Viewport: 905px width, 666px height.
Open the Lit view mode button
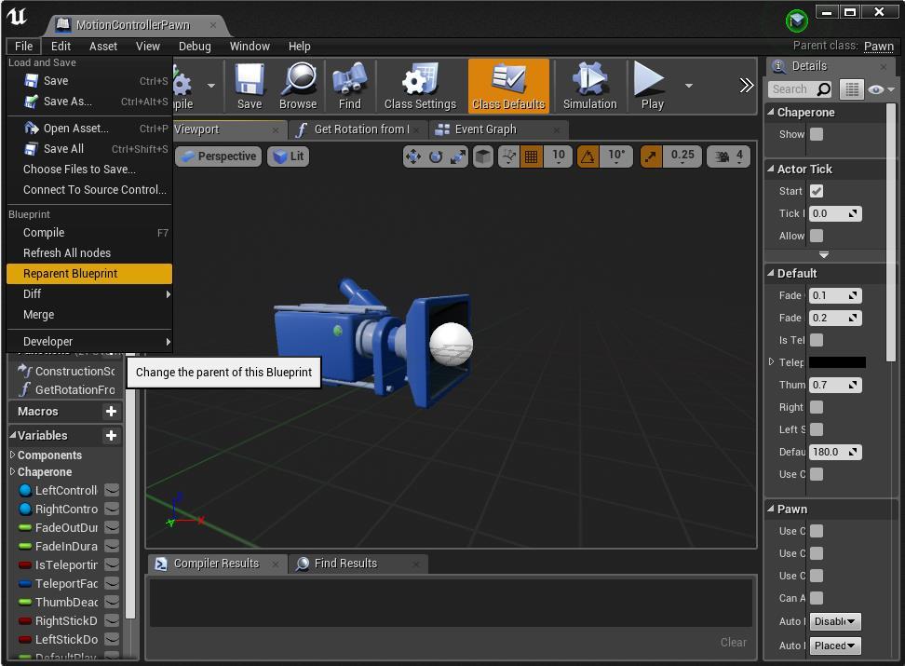point(288,156)
